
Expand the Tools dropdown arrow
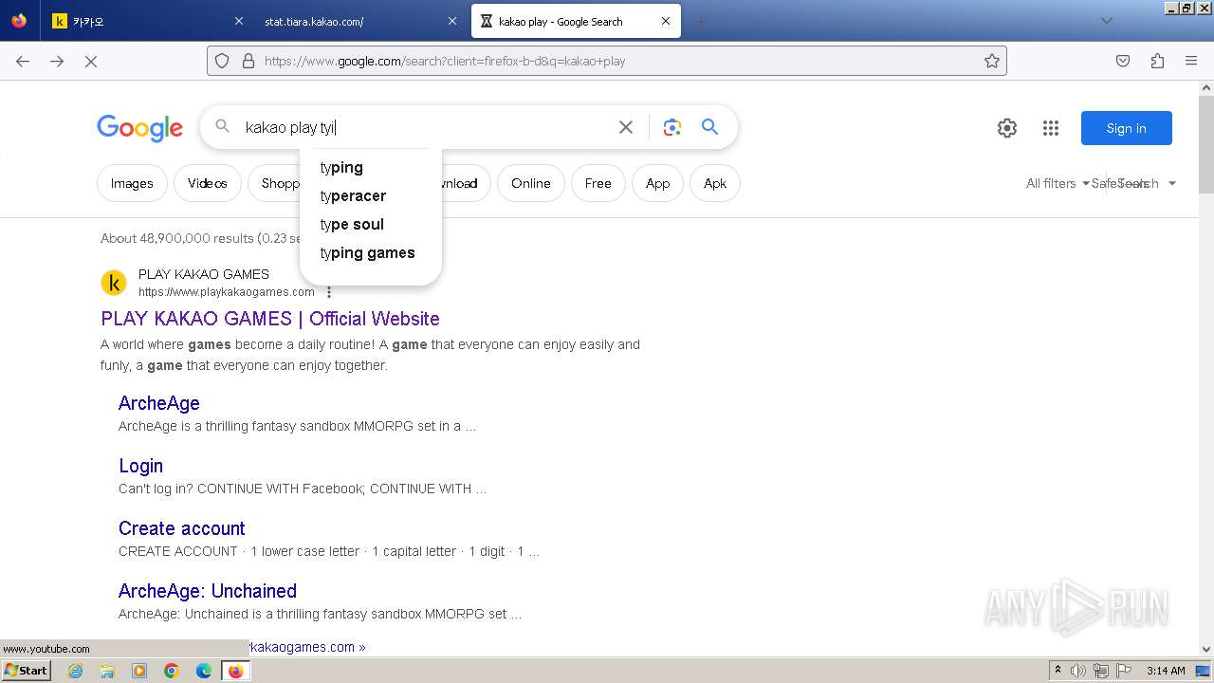coord(1172,183)
